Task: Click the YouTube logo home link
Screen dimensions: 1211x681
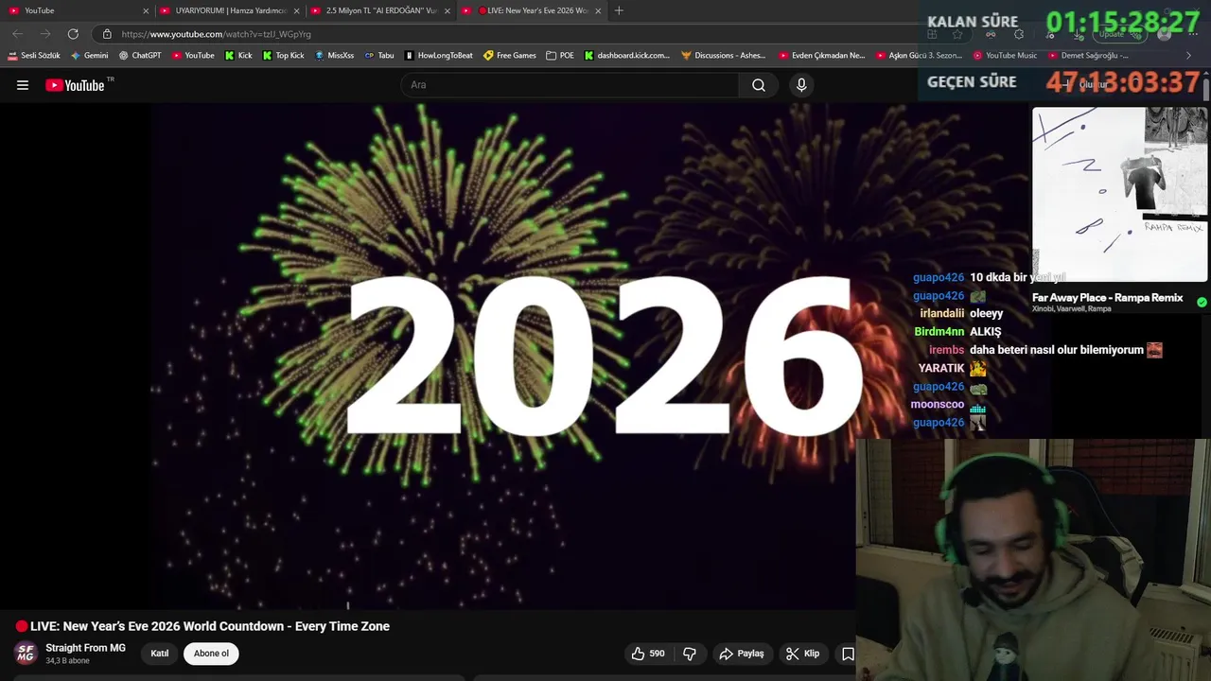Action: 76,85
